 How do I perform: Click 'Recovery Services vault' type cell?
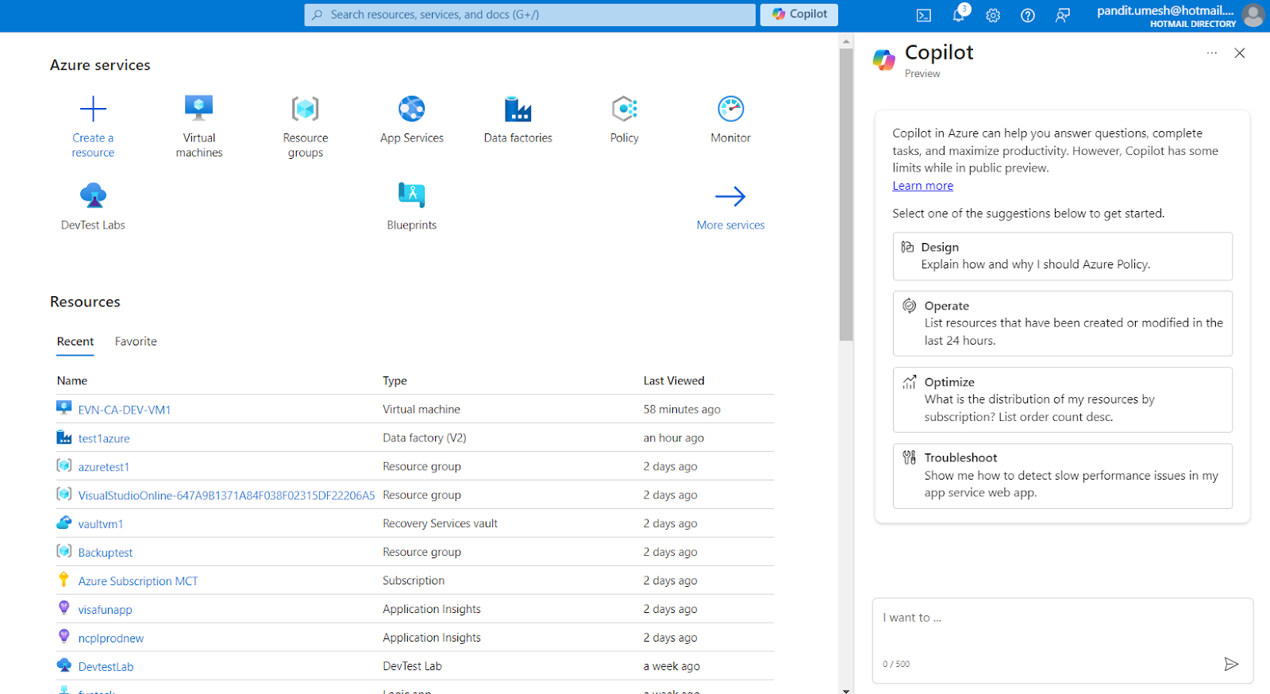(x=440, y=524)
